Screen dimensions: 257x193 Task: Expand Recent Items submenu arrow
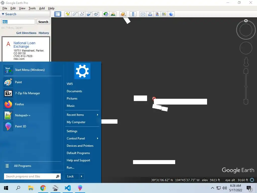[98, 115]
